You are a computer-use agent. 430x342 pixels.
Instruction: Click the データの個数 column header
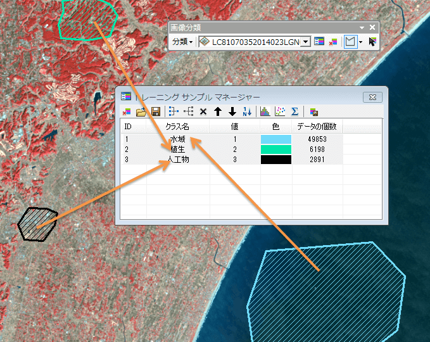[317, 127]
